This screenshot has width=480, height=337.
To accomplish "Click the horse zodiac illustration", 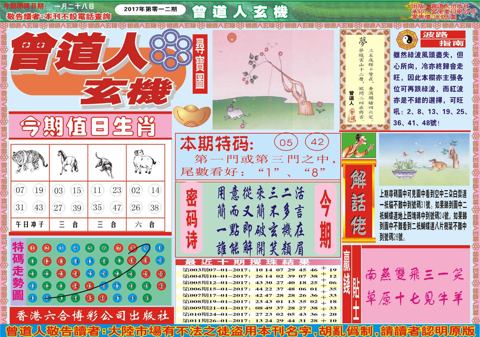I will [67, 162].
